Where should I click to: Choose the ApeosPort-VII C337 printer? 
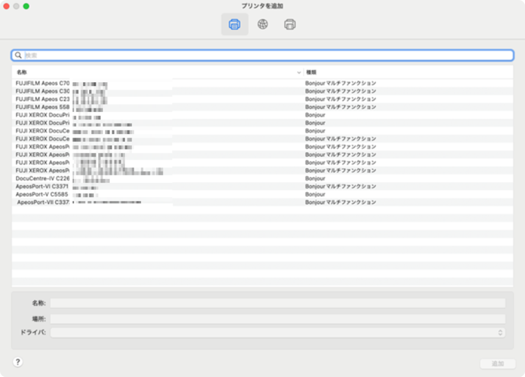click(x=262, y=202)
